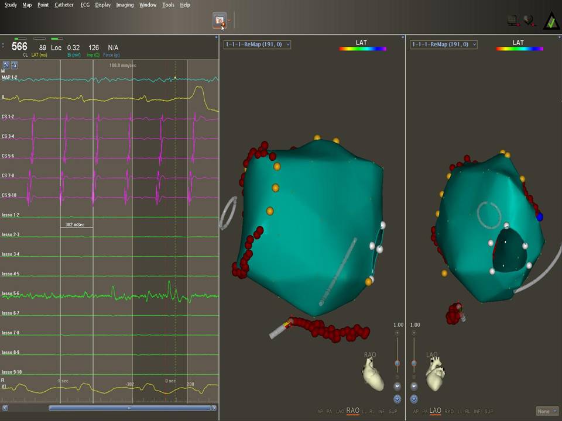The image size is (562, 421).
Task: Select INF view in right map
Action: pyautogui.click(x=477, y=412)
